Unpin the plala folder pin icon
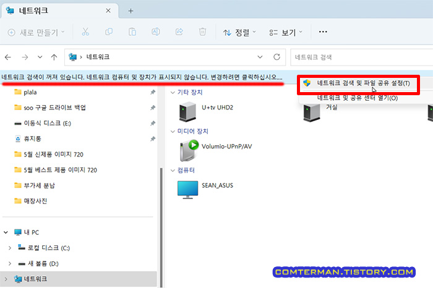This screenshot has width=433, height=288. click(x=153, y=92)
